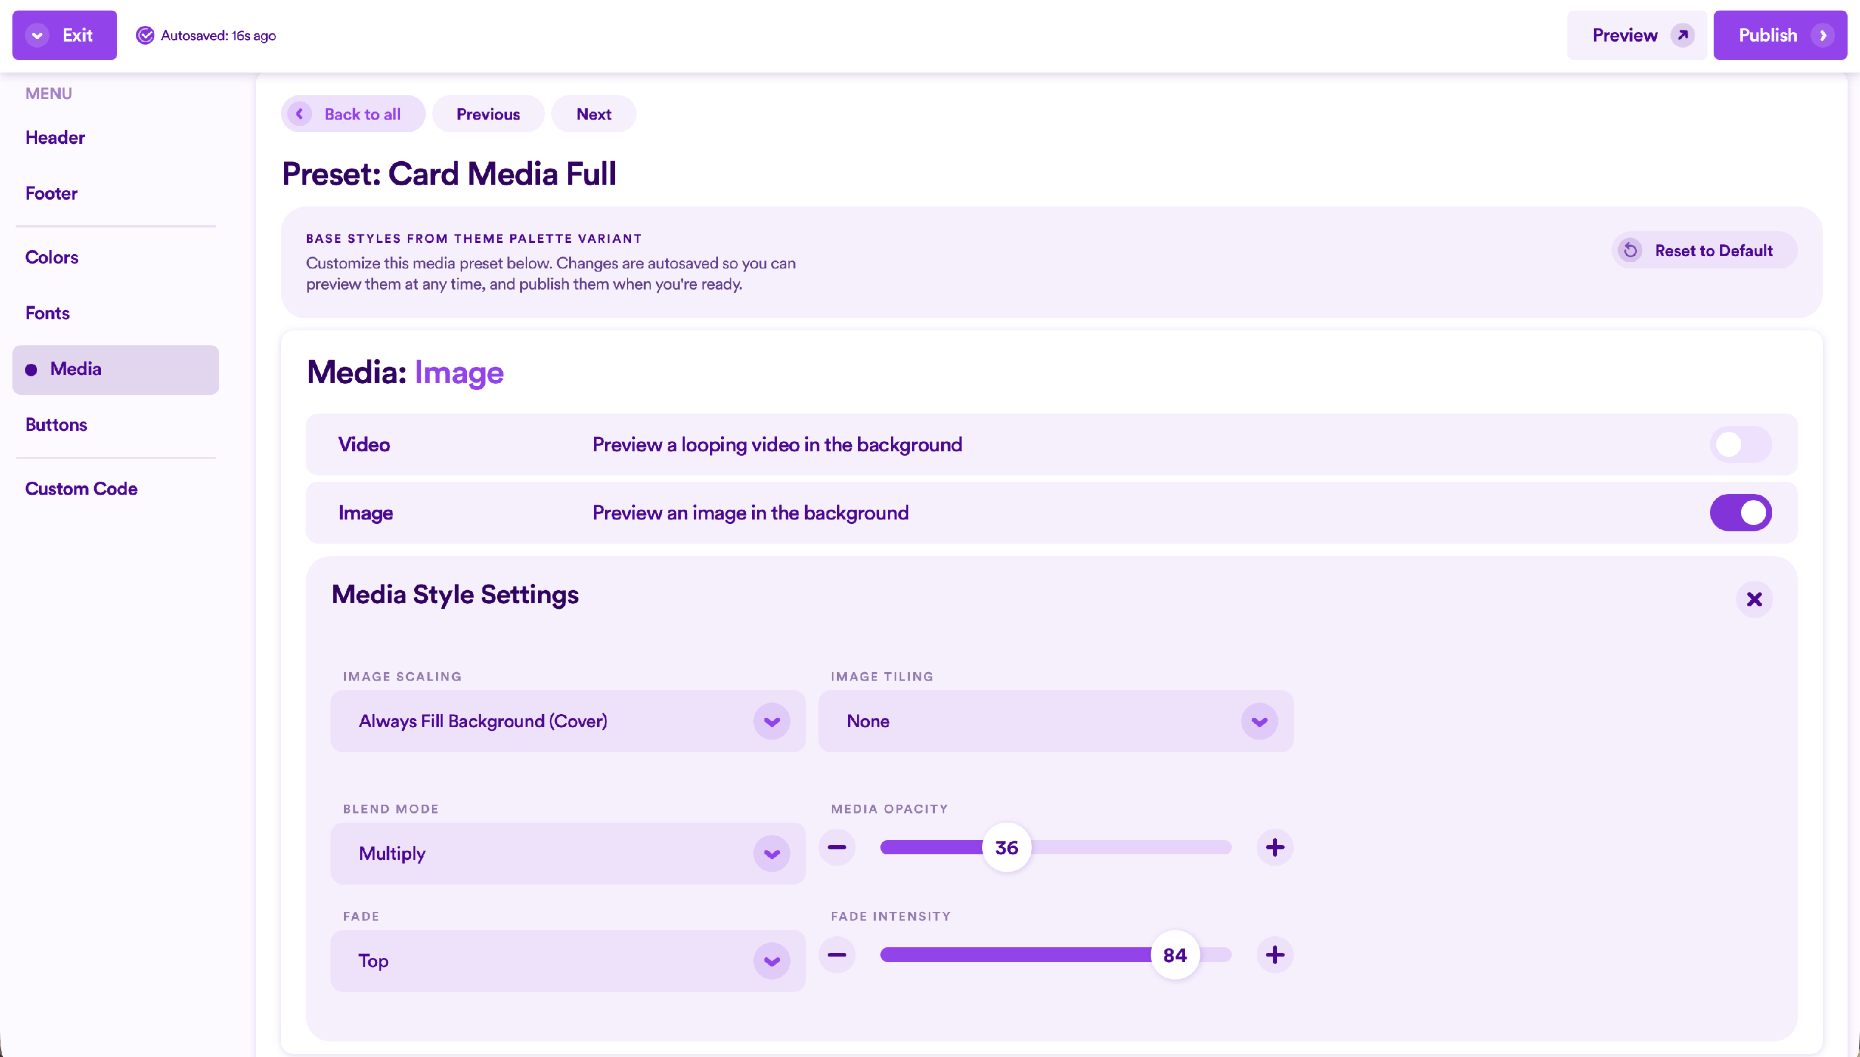Disable the Image background toggle
Screen dimensions: 1860x1057
tap(1740, 513)
